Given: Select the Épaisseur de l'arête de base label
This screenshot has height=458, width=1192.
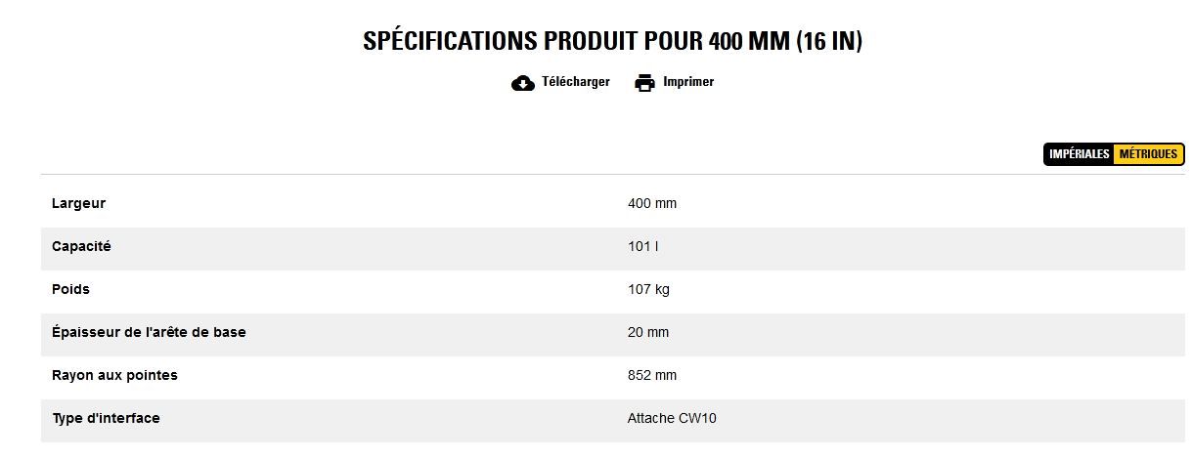Looking at the screenshot, I should (x=149, y=332).
